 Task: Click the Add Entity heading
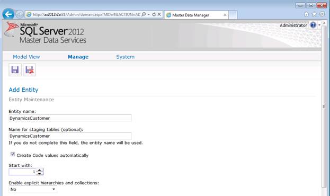23,90
